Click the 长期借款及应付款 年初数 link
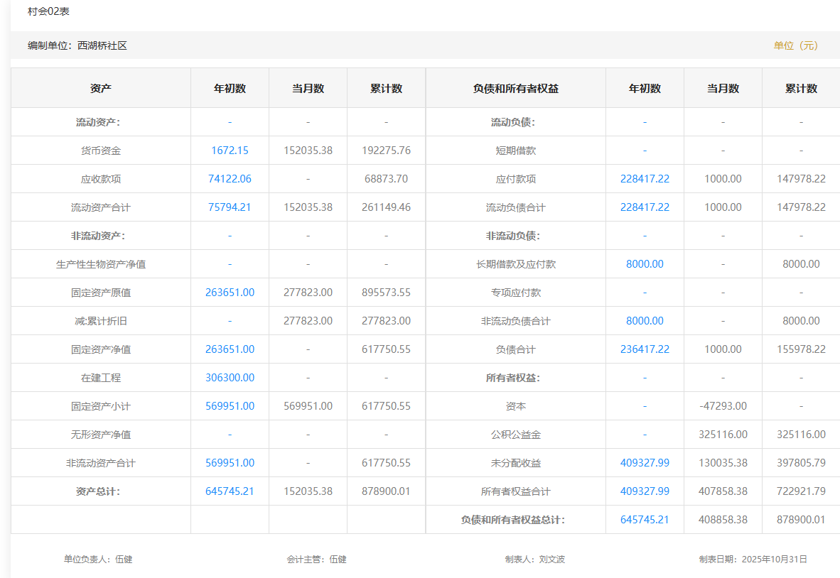Viewport: 840px width, 578px height. coord(645,264)
